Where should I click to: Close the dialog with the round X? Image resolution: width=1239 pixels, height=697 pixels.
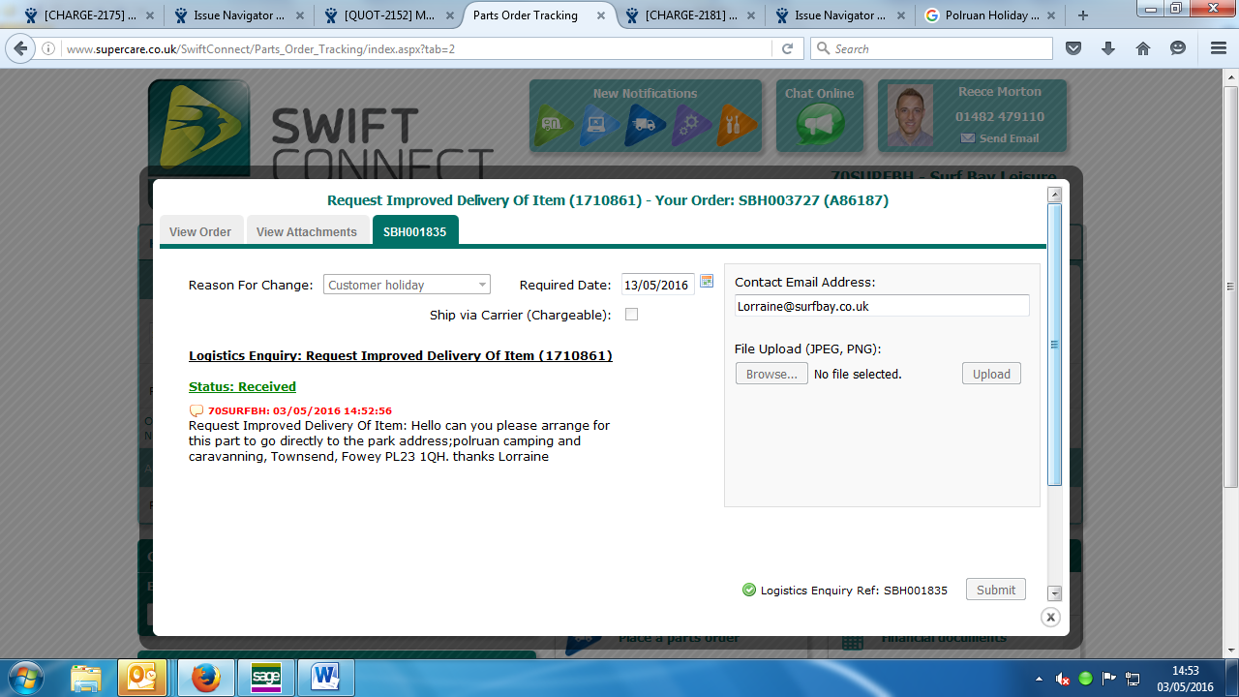pos(1051,617)
